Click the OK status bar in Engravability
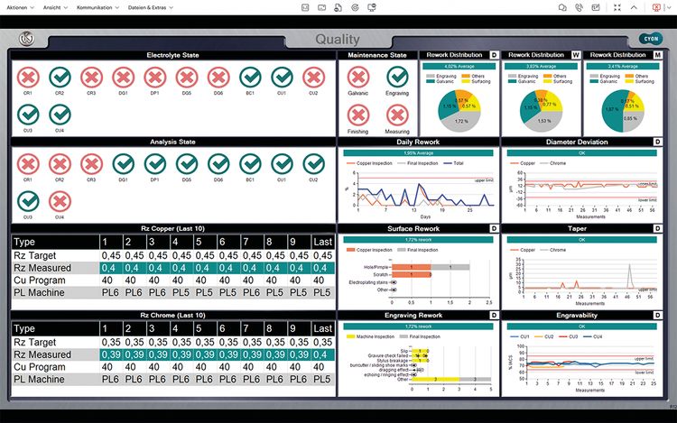The height and width of the screenshot is (423, 677). tap(581, 326)
